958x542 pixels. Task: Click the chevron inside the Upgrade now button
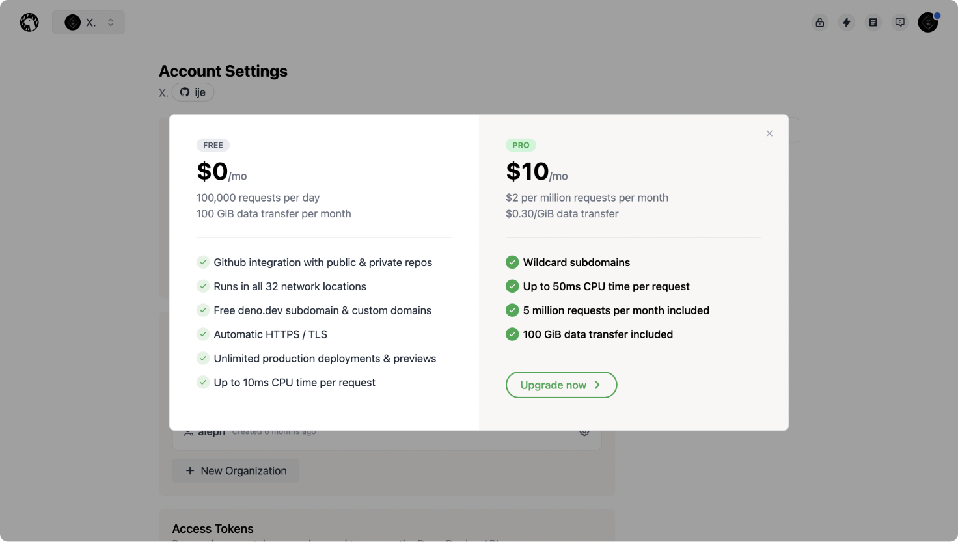(x=598, y=385)
